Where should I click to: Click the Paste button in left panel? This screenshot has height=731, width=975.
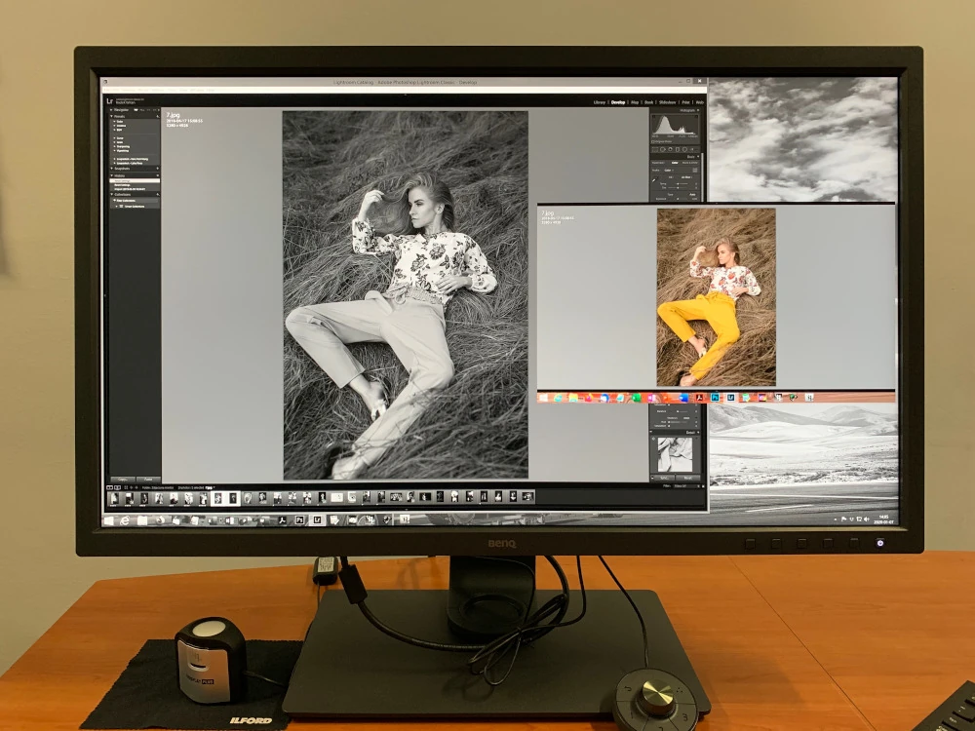pyautogui.click(x=148, y=479)
